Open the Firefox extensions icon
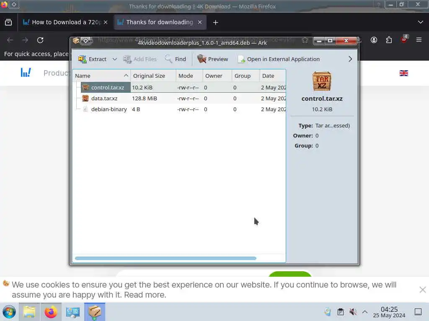Screen dimensions: 429x321 (x=389, y=40)
